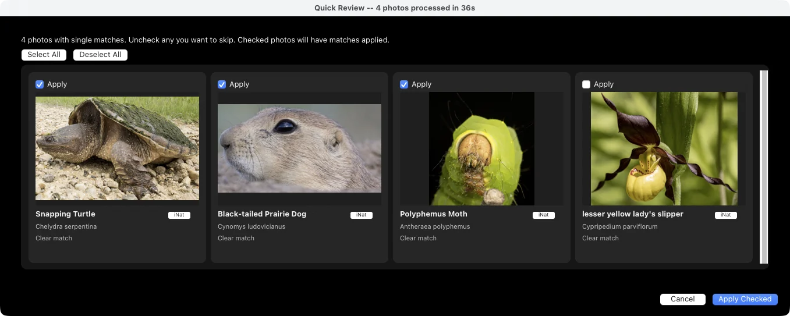Uncheck Apply for Snapping Turtle photo
Image resolution: width=790 pixels, height=316 pixels.
[40, 84]
